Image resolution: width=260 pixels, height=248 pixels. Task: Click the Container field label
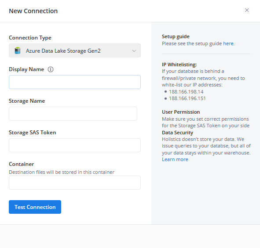[22, 164]
